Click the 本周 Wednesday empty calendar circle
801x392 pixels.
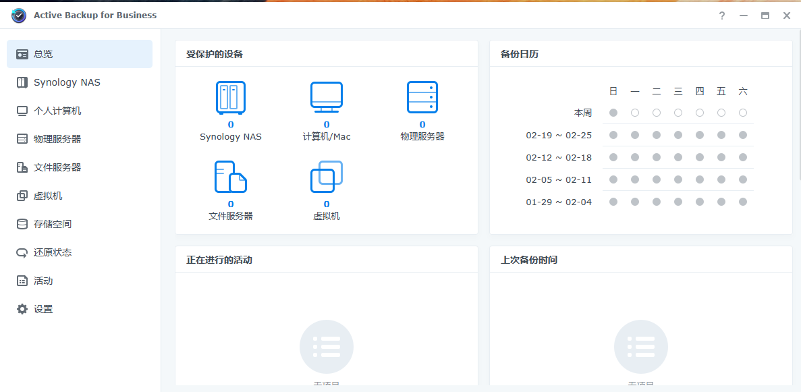[678, 113]
